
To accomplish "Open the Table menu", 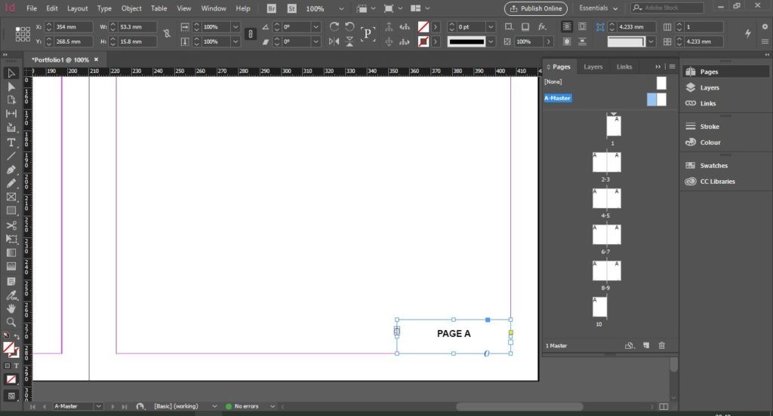I will 159,8.
